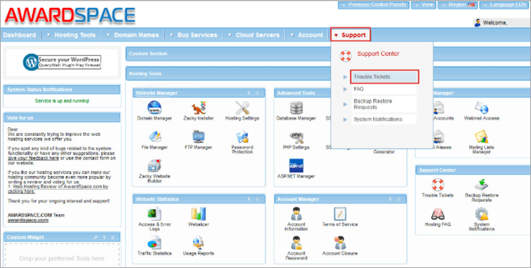Open the Domain Manager icon

click(154, 108)
